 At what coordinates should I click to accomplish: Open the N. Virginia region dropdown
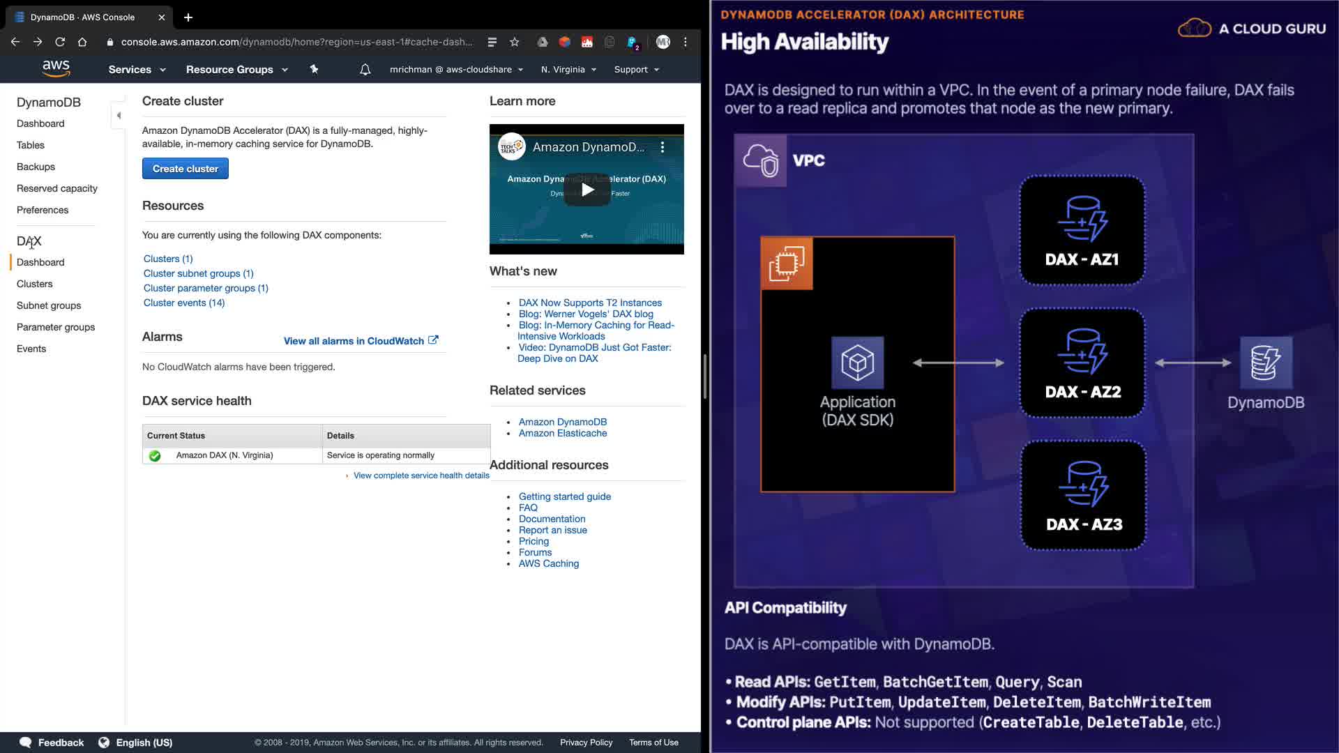[x=568, y=70]
